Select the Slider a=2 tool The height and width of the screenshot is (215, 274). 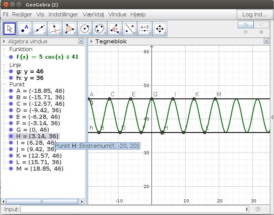click(x=145, y=29)
